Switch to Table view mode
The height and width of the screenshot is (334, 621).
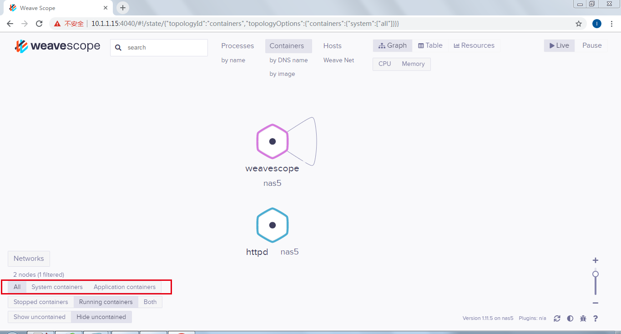tap(430, 45)
